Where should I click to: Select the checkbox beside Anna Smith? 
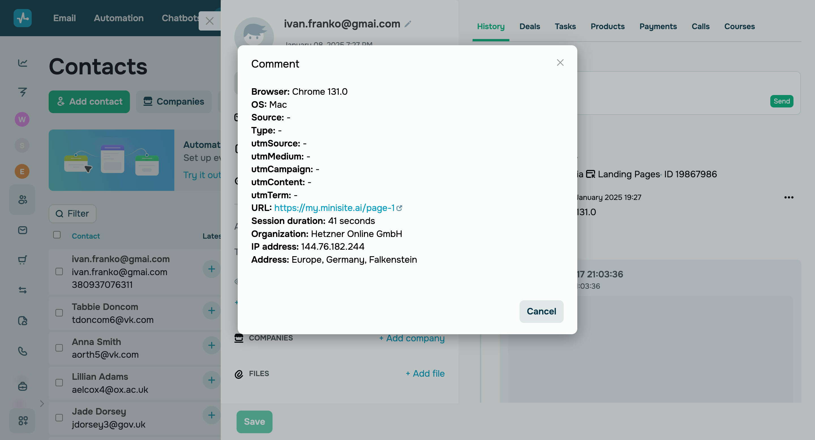pos(59,348)
